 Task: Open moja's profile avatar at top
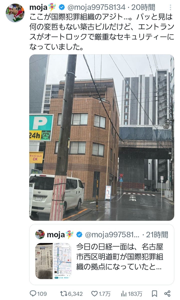(15, 13)
